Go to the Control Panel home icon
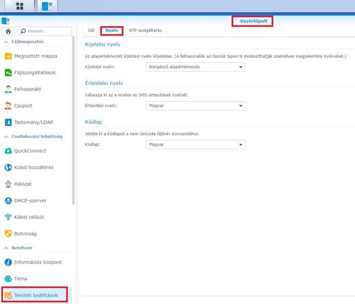355x304 pixels. [x=8, y=31]
